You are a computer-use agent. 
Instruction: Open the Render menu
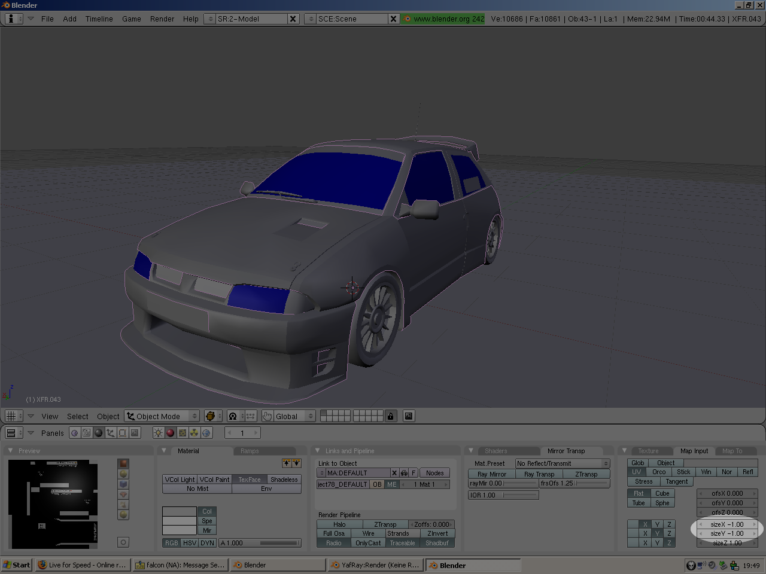(x=162, y=19)
